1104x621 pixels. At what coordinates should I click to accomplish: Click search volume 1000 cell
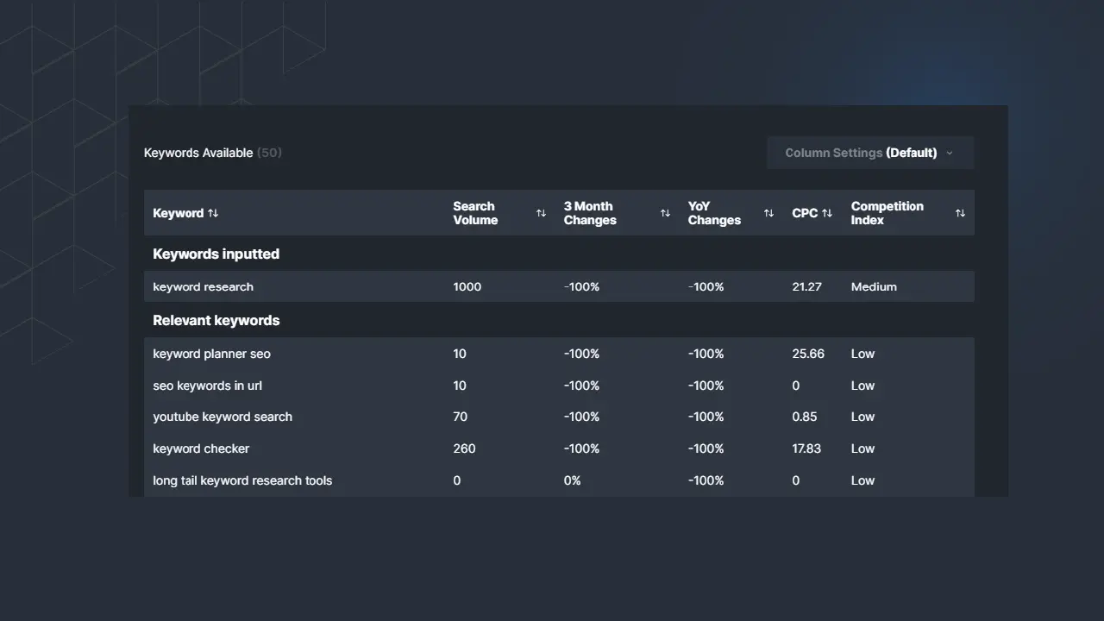(x=467, y=286)
